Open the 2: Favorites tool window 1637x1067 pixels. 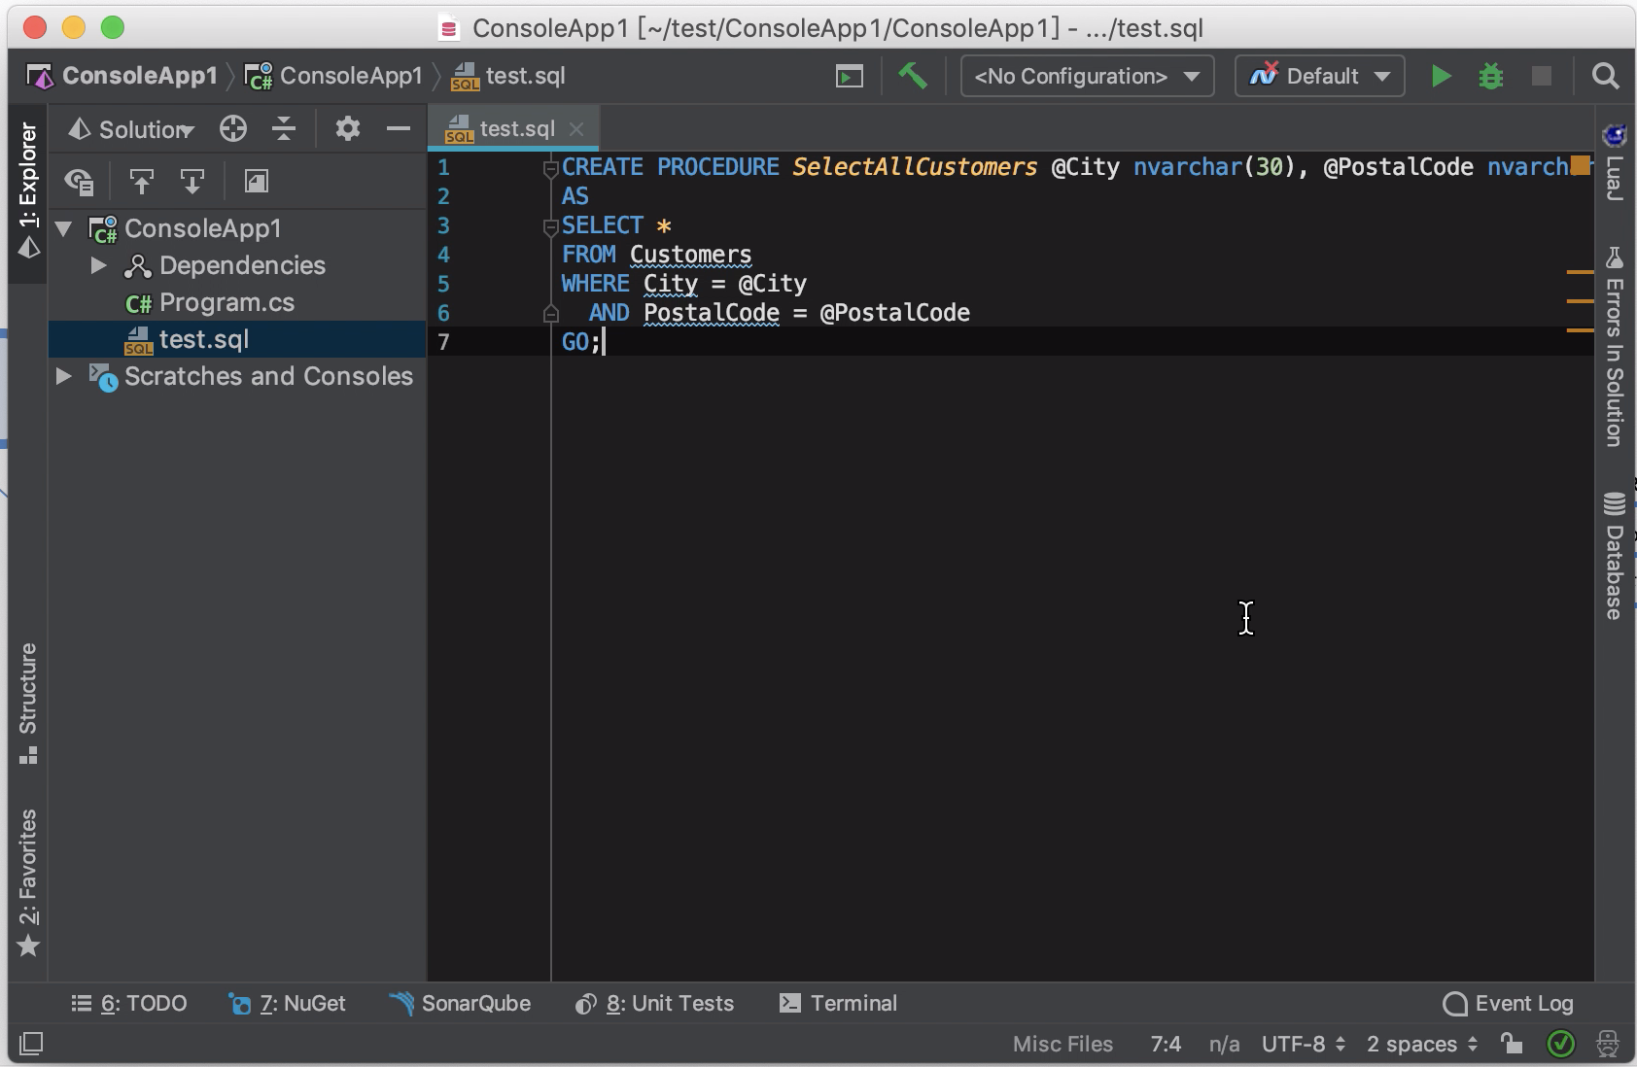[28, 882]
